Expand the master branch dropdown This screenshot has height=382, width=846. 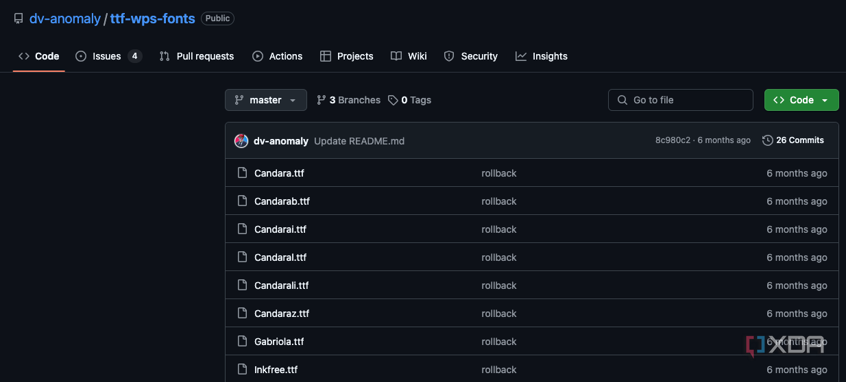266,100
